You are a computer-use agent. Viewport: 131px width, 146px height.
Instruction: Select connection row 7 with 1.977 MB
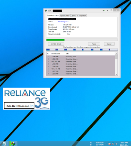click(x=81, y=71)
